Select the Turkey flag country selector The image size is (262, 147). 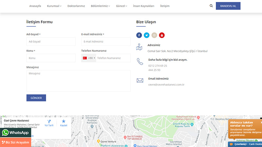click(x=89, y=58)
